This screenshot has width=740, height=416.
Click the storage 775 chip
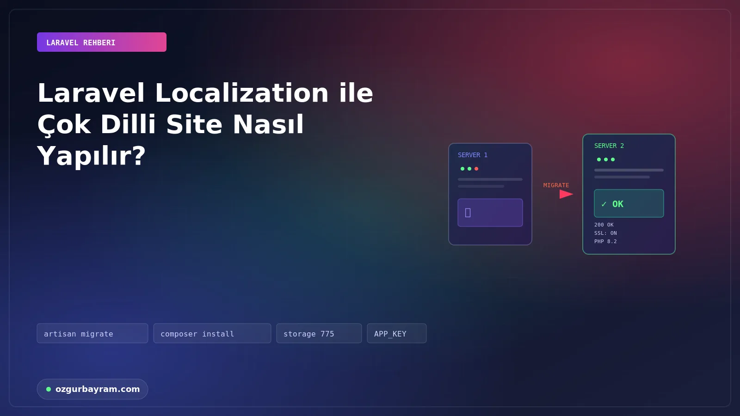pos(319,333)
